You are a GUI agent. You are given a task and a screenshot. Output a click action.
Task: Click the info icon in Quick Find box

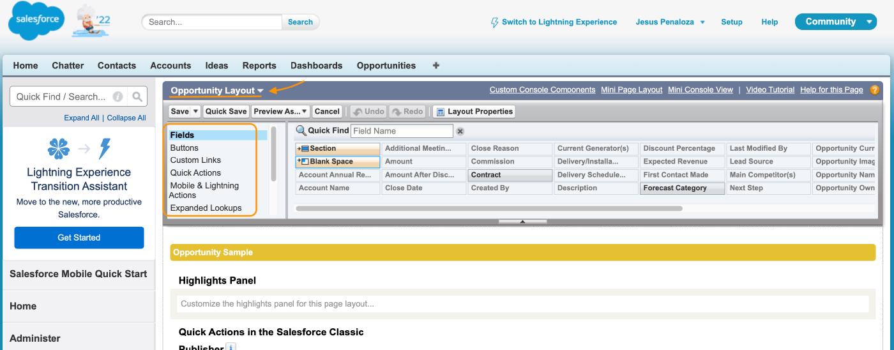click(x=117, y=97)
